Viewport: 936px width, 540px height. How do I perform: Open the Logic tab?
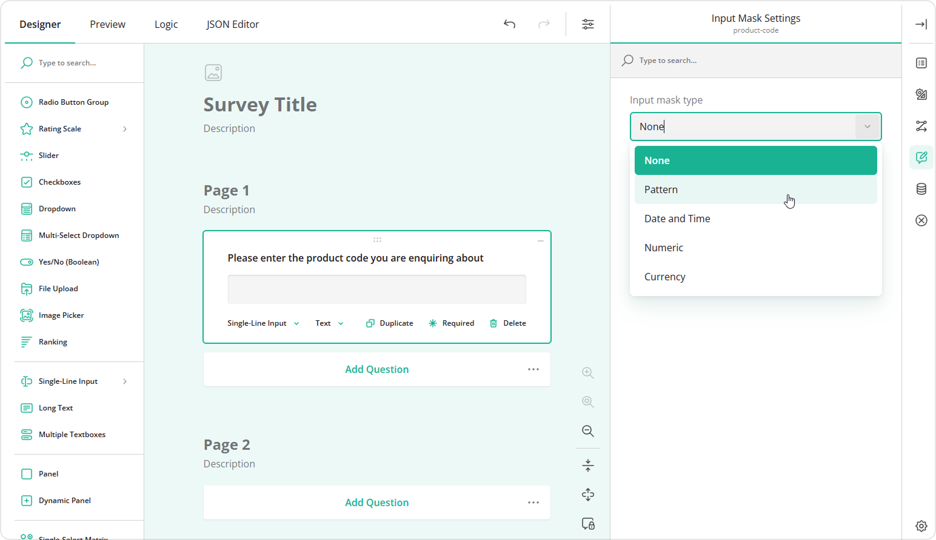(165, 24)
